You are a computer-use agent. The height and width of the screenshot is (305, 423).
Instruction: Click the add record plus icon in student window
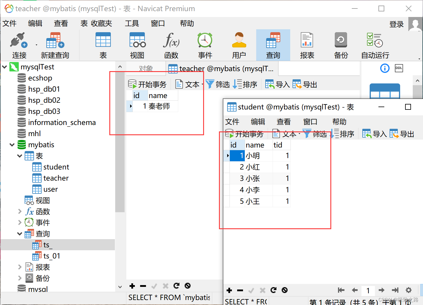pos(229,290)
